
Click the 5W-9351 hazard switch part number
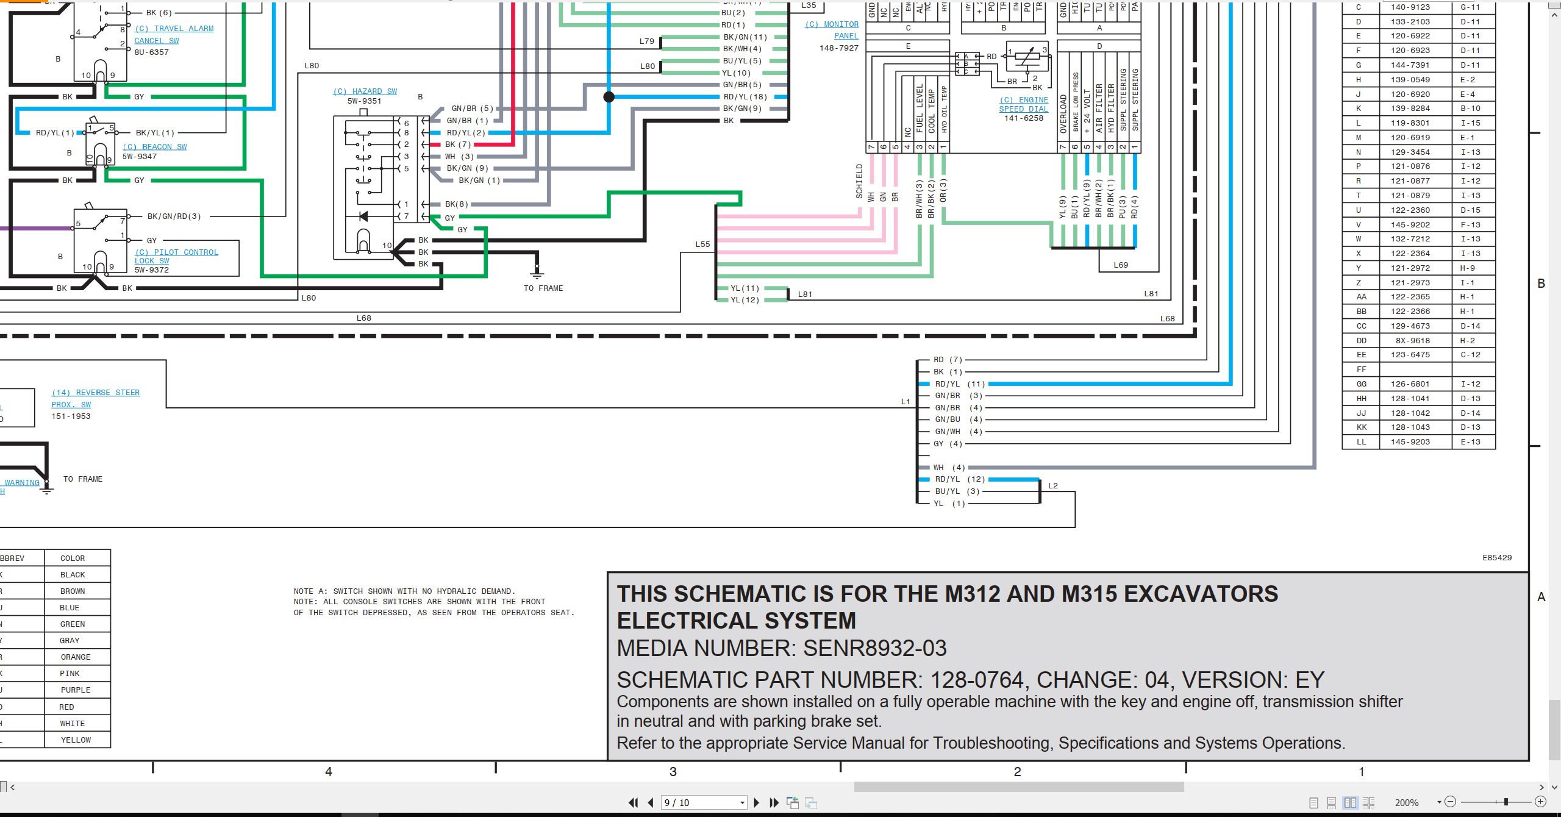pos(364,101)
